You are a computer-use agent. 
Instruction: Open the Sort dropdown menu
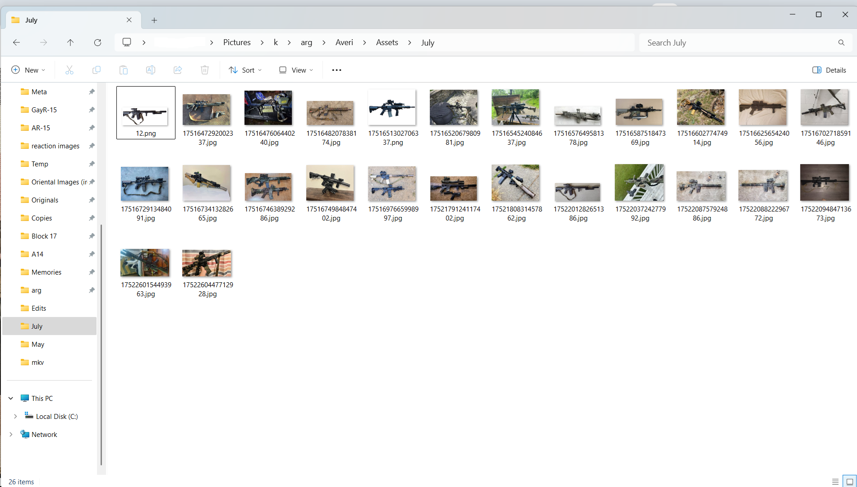click(x=245, y=70)
